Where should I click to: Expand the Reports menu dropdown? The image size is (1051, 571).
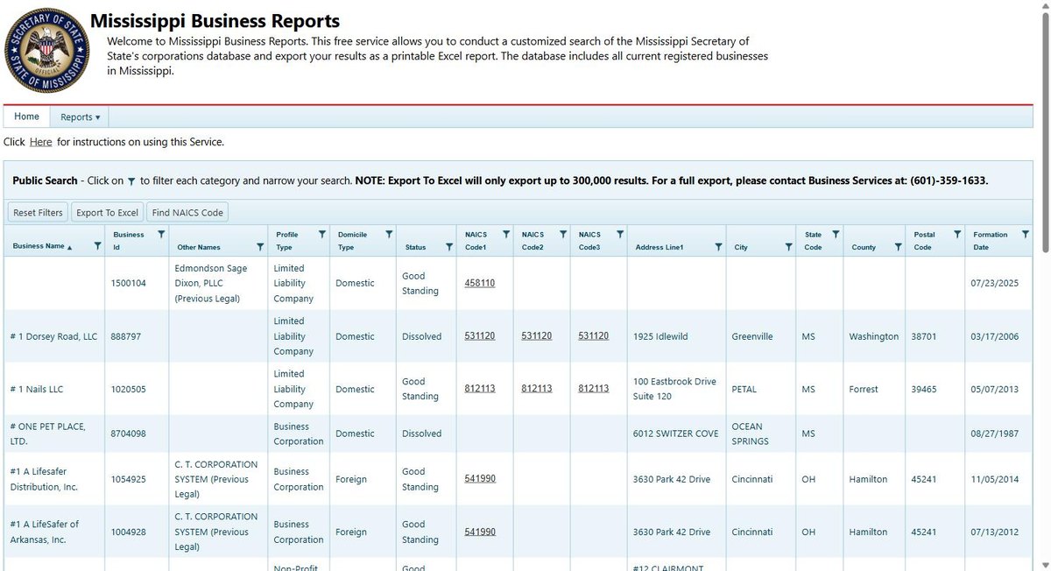pos(80,116)
